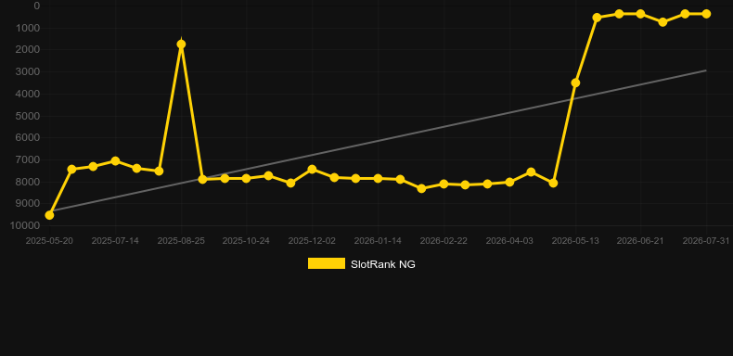
Task: Select the data point above 2026-04-03
Action: click(509, 183)
